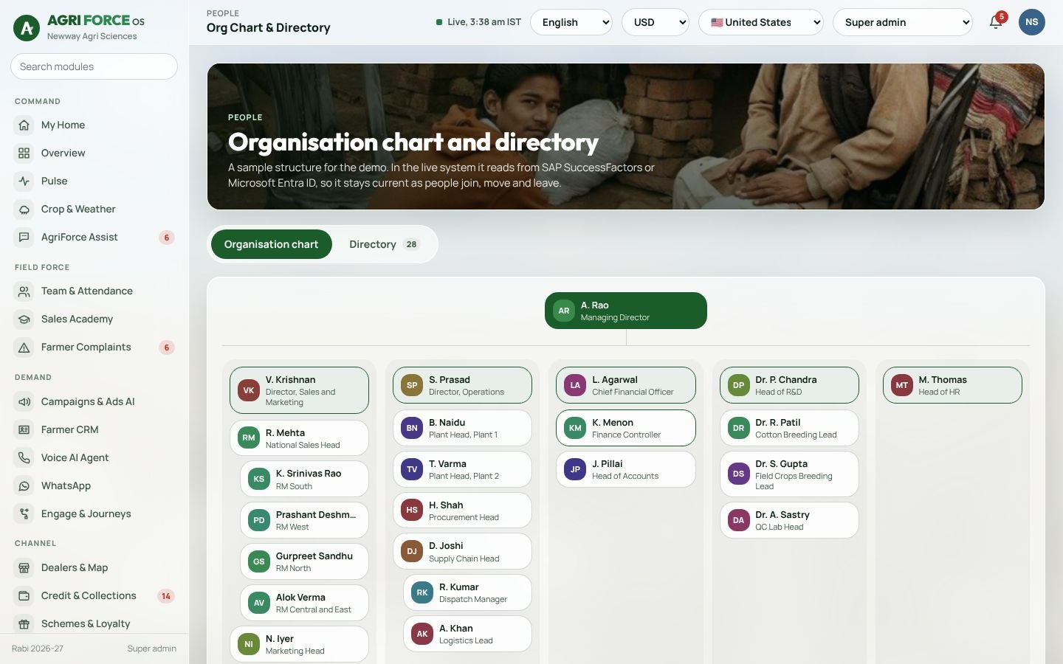Click the Overview grid icon
The height and width of the screenshot is (664, 1063).
tap(24, 153)
